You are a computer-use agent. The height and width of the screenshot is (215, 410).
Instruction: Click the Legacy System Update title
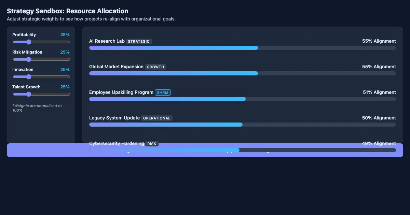pyautogui.click(x=114, y=118)
